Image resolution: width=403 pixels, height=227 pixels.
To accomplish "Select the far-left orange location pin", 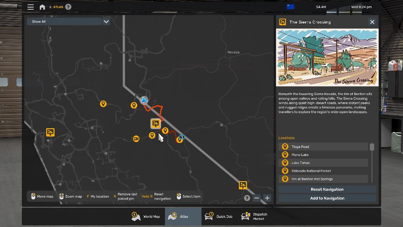I will (x=103, y=104).
